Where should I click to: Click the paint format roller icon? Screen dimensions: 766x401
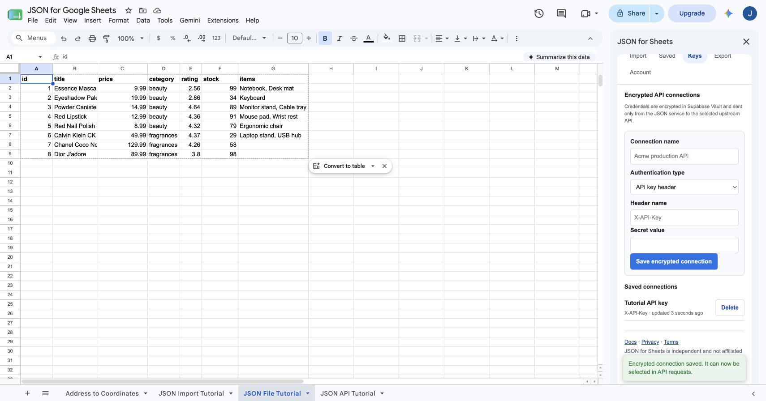pos(106,38)
